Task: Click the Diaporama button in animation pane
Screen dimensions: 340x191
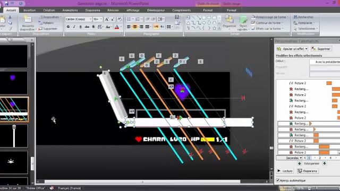Action: pyautogui.click(x=308, y=171)
